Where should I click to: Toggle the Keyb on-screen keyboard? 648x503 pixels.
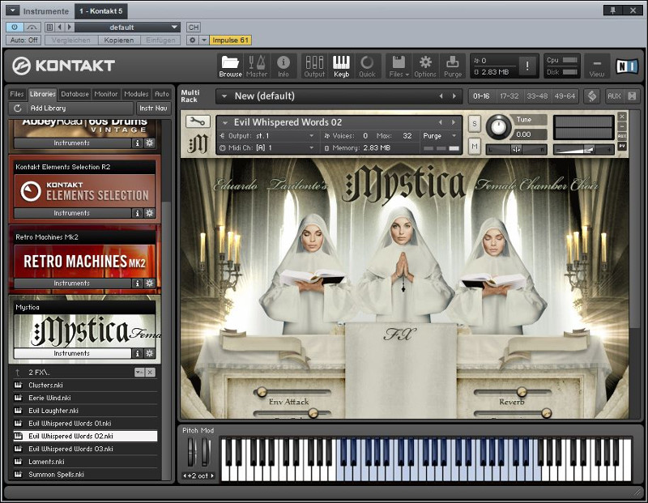click(341, 66)
